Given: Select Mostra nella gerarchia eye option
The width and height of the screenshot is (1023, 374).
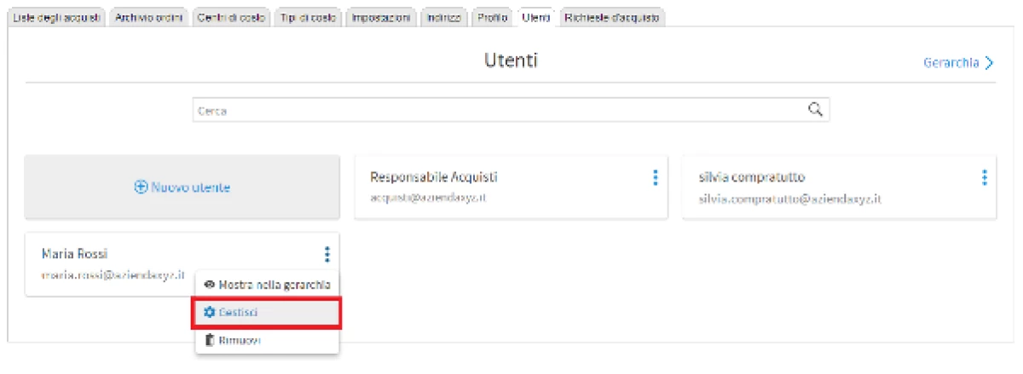Looking at the screenshot, I should tap(268, 285).
